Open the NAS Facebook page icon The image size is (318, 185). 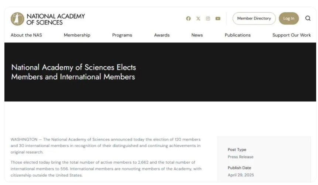188,18
